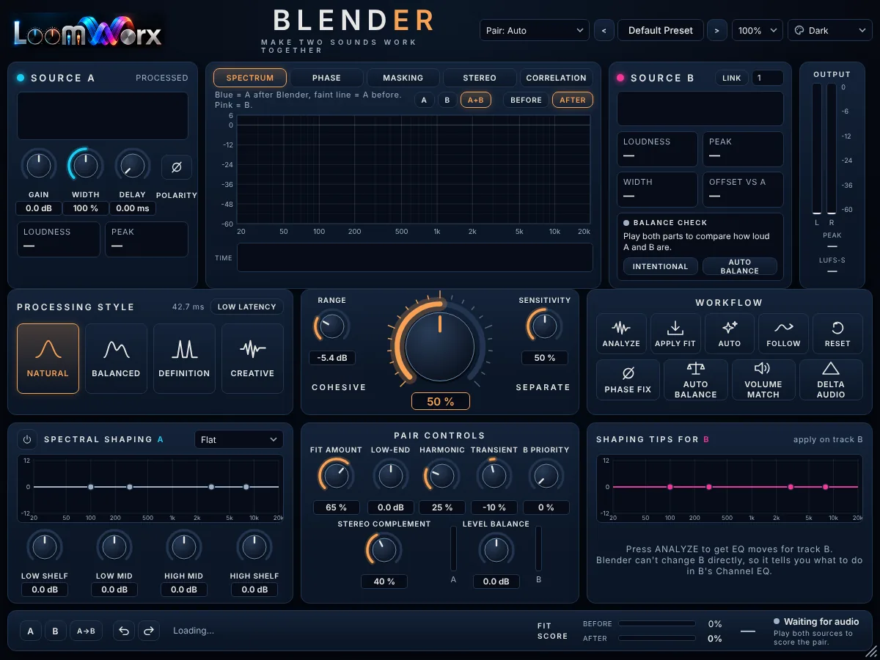The height and width of the screenshot is (660, 880).
Task: Click the main Cohesive/Separate blend knob
Action: click(x=440, y=346)
